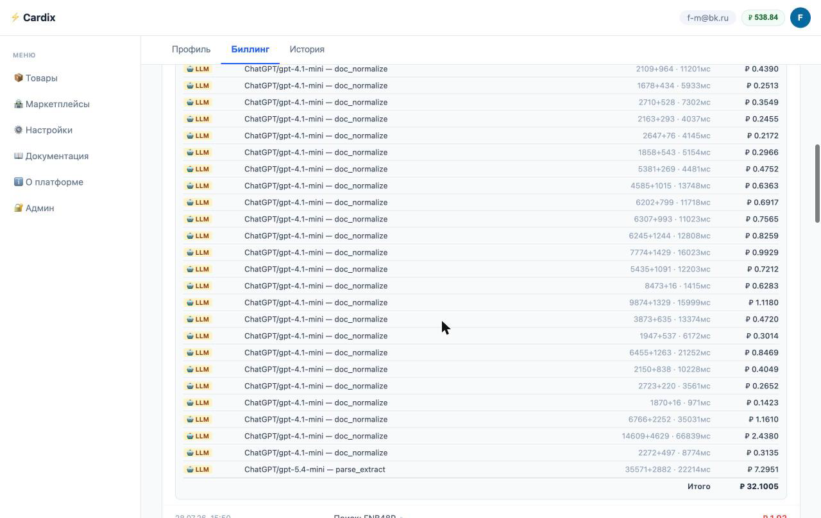Click the ₽ 538.84 balance badge

(763, 17)
